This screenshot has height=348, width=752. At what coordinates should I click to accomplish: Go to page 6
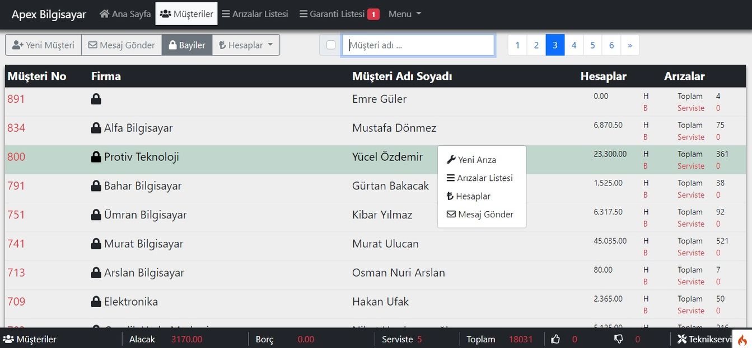[611, 45]
